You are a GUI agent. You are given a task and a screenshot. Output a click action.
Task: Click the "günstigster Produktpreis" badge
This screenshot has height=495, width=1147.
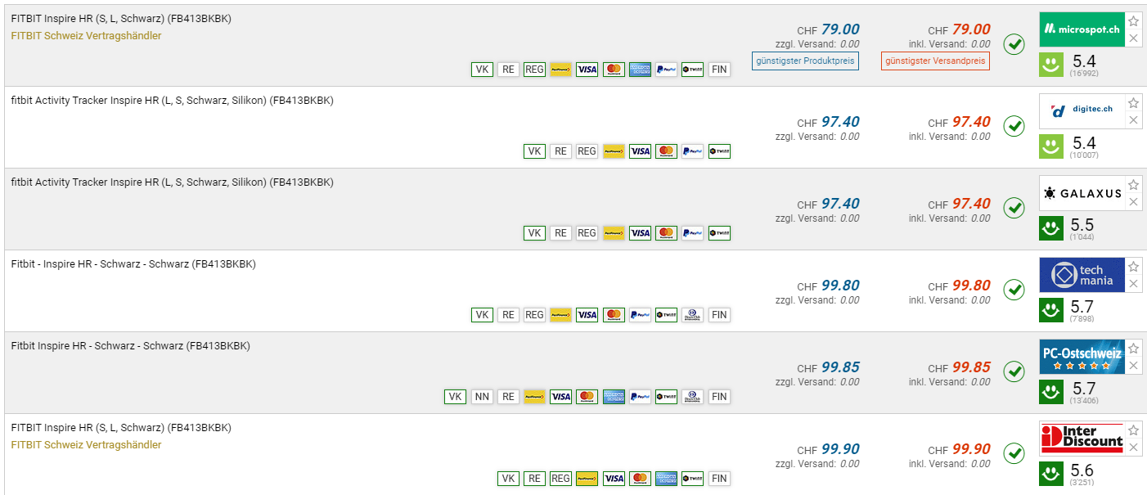click(x=805, y=61)
